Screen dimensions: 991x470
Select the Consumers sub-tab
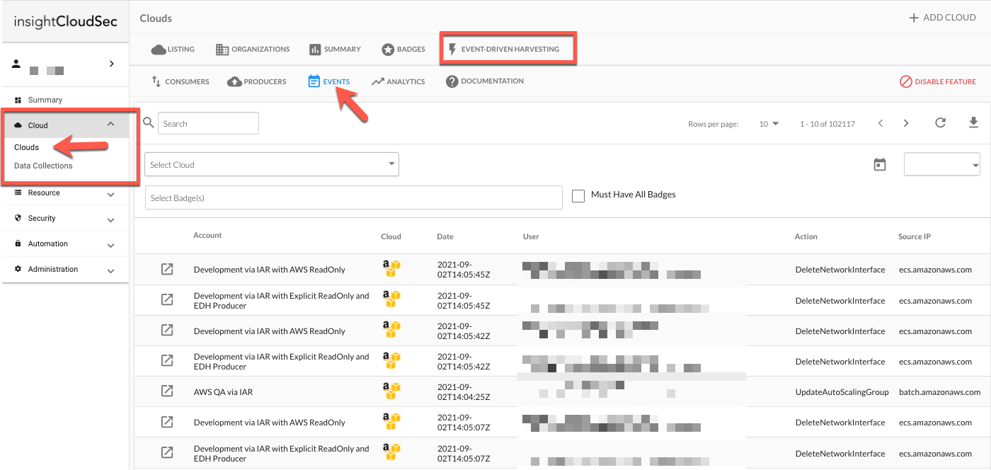[181, 81]
